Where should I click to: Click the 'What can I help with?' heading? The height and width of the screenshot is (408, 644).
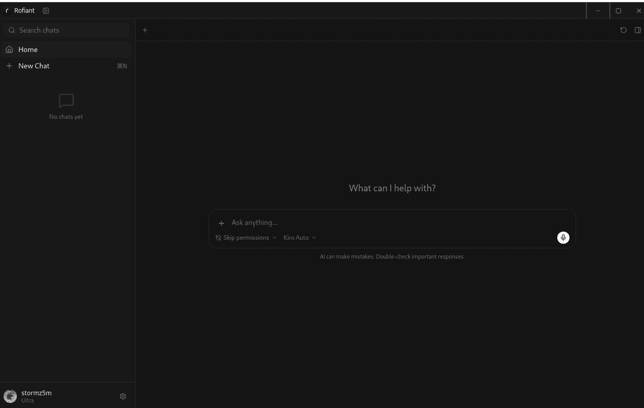coord(392,188)
